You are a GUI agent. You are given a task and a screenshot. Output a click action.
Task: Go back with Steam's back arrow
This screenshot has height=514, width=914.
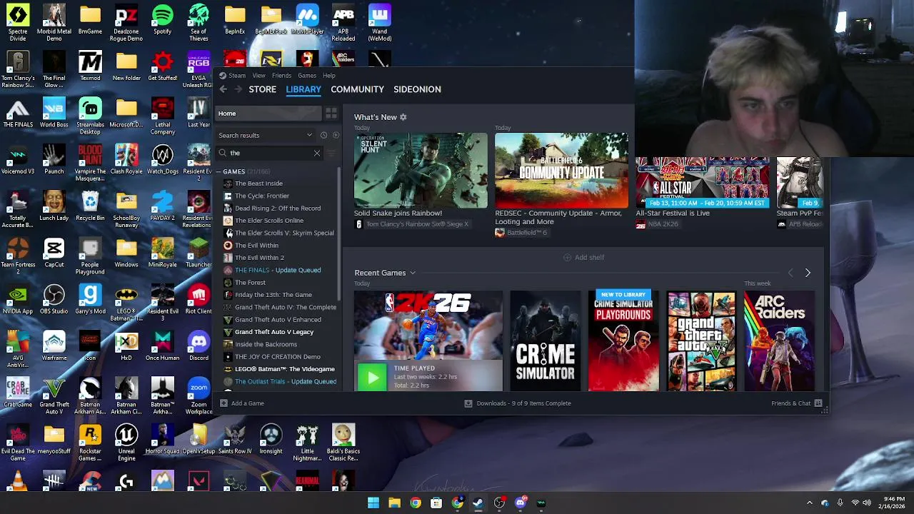coord(224,89)
